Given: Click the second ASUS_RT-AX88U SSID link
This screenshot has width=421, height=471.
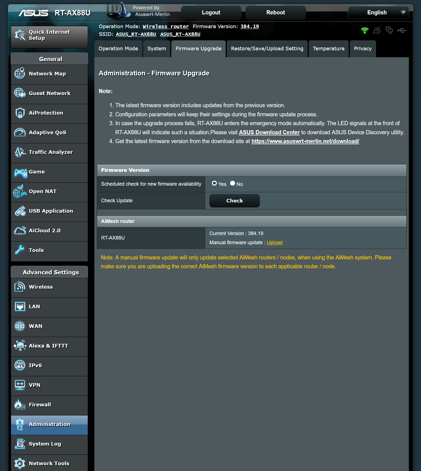Looking at the screenshot, I should point(180,34).
